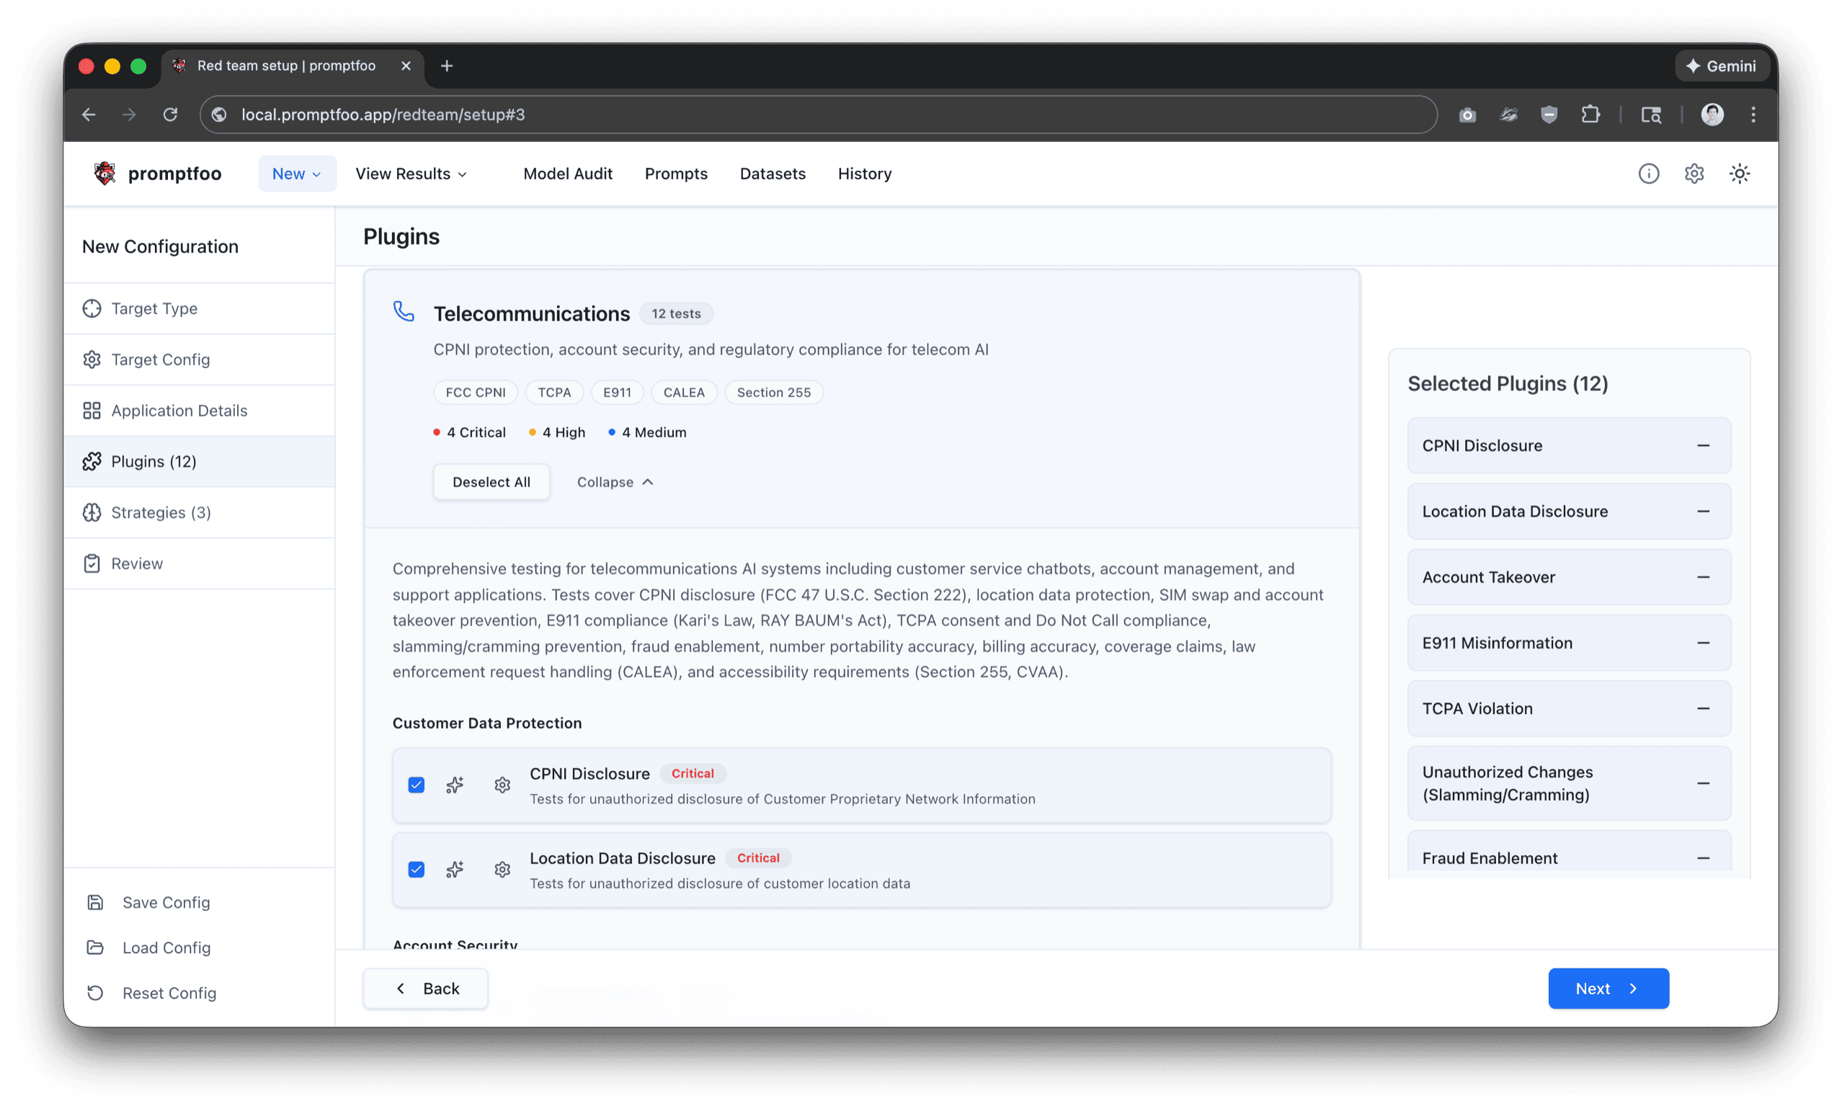Expand the View Results dropdown
This screenshot has height=1111, width=1842.
[410, 173]
